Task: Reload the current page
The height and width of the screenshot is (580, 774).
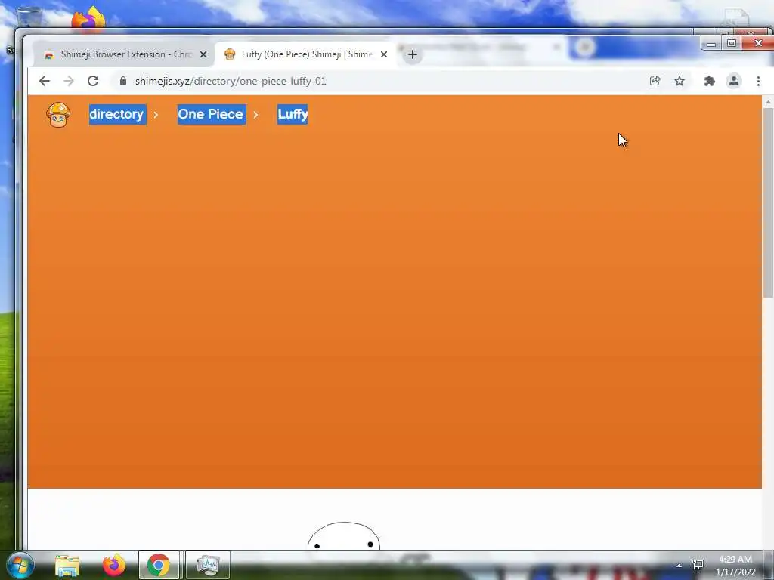Action: click(93, 81)
